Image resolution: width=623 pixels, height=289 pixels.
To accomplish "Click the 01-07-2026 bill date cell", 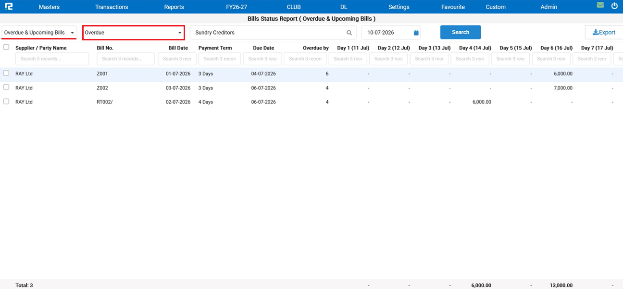I will coord(178,74).
